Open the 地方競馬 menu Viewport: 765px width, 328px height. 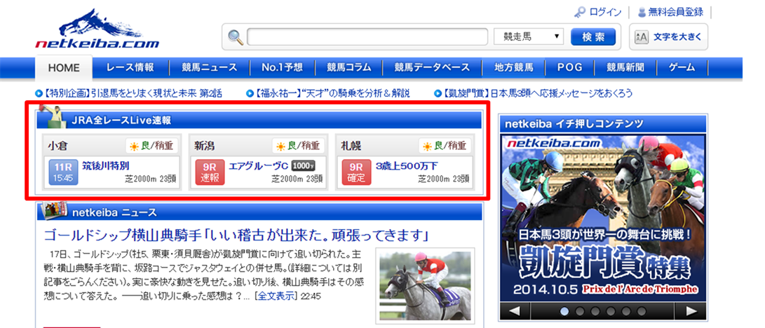513,67
